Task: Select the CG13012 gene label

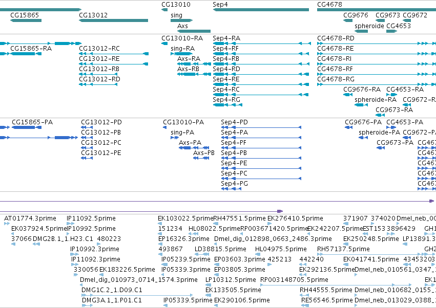Action: point(93,15)
